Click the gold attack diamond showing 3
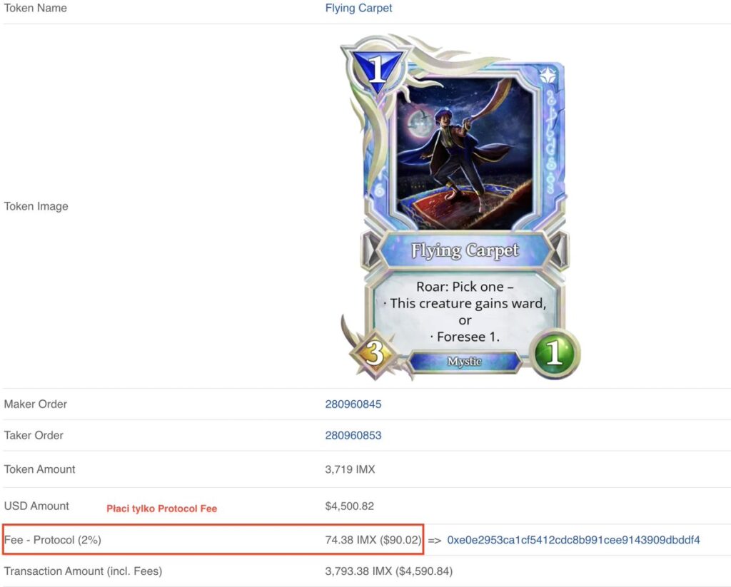Screen dimensions: 731x587 (x=375, y=352)
